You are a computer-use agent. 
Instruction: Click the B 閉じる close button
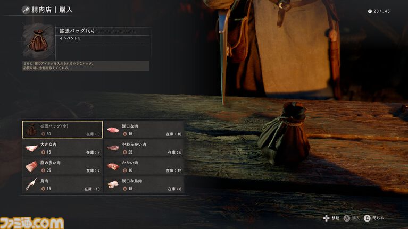tap(374, 218)
